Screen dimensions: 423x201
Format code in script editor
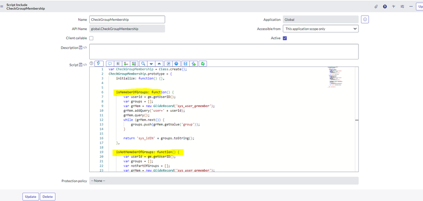(118, 64)
